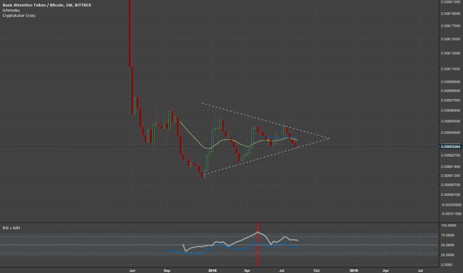Select the upper dashed triangle trendline

click(265, 121)
